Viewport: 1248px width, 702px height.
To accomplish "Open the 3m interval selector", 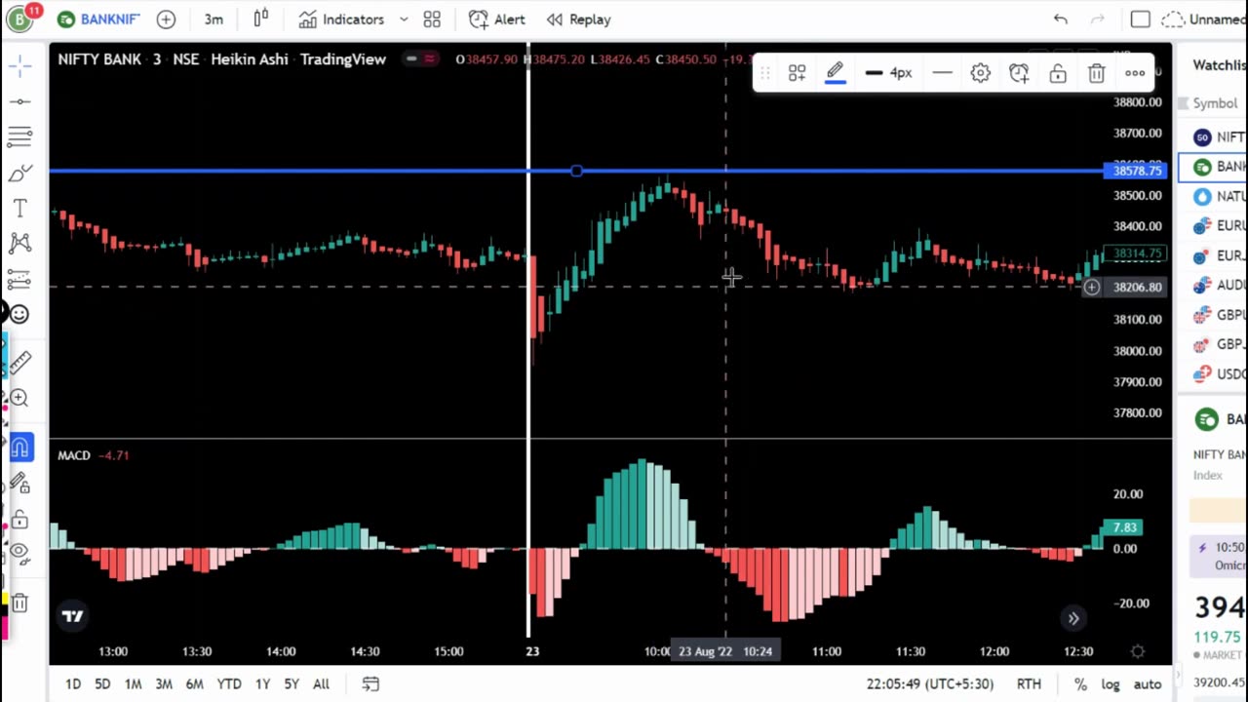I will pyautogui.click(x=214, y=19).
